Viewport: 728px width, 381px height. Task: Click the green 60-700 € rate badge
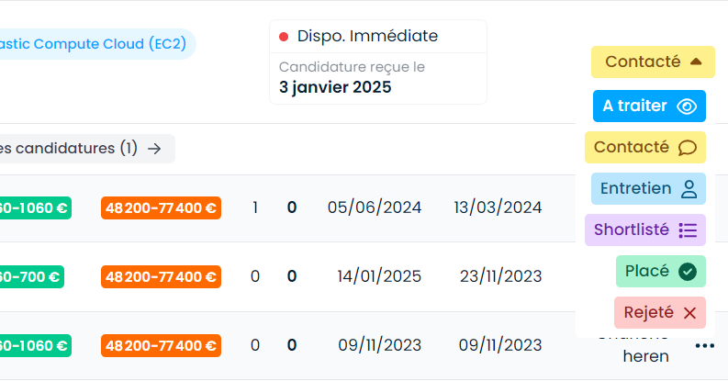pyautogui.click(x=30, y=277)
